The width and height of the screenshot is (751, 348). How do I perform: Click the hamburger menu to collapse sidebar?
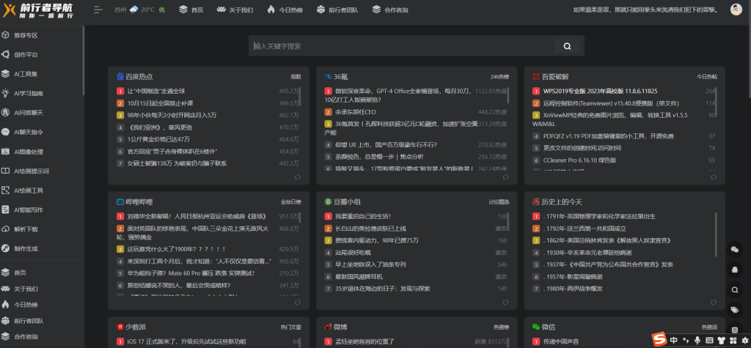[98, 10]
